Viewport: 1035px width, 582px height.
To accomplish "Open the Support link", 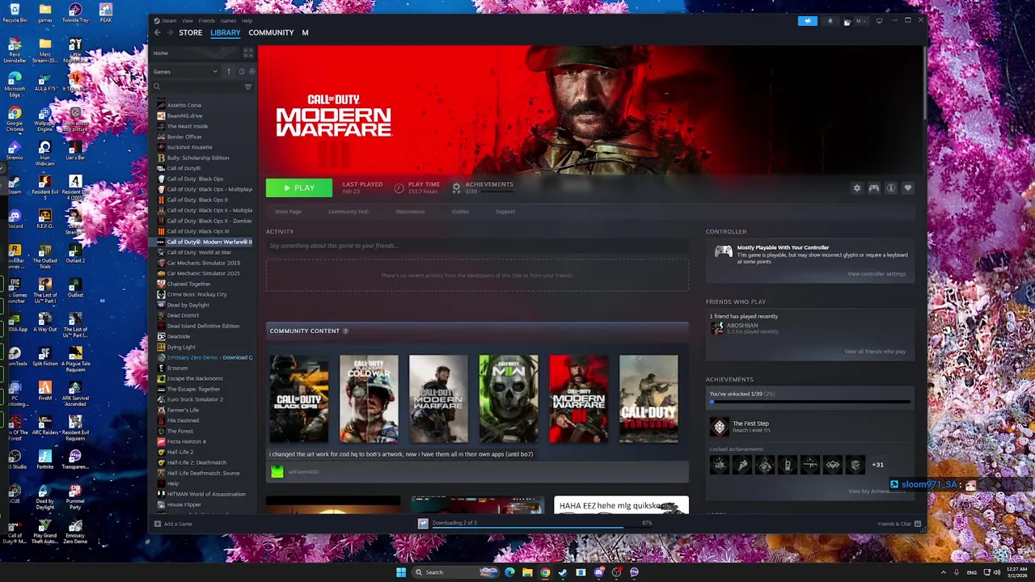I will (x=505, y=212).
